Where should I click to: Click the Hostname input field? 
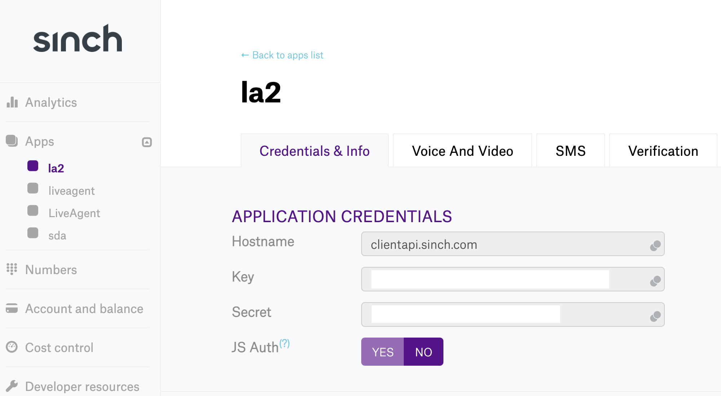(x=505, y=244)
